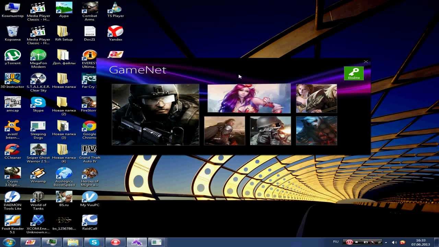Open Skype in the taskbar

[x=94, y=242]
